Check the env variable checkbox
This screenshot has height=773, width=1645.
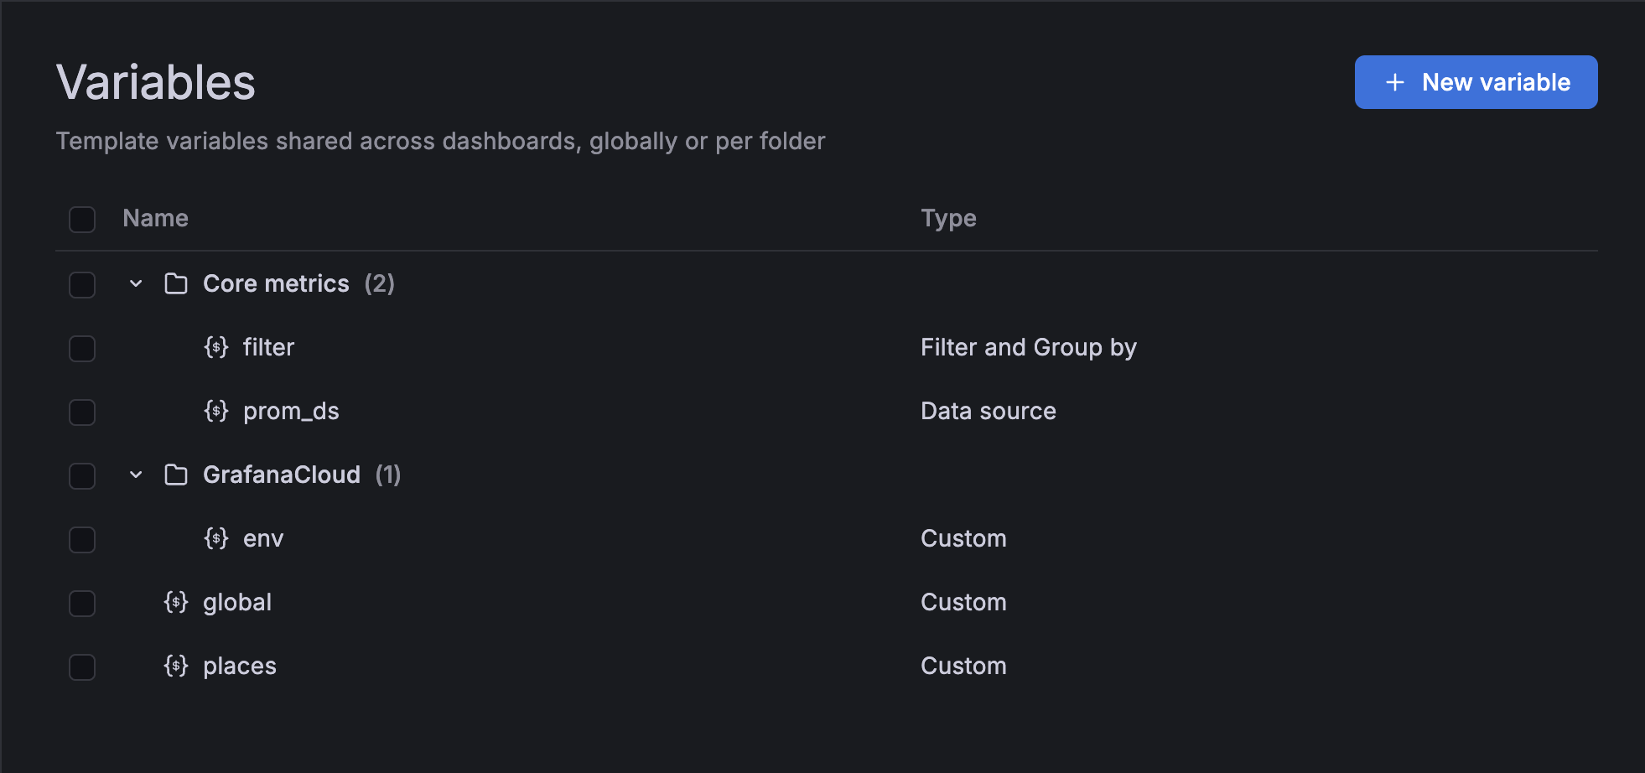click(82, 539)
